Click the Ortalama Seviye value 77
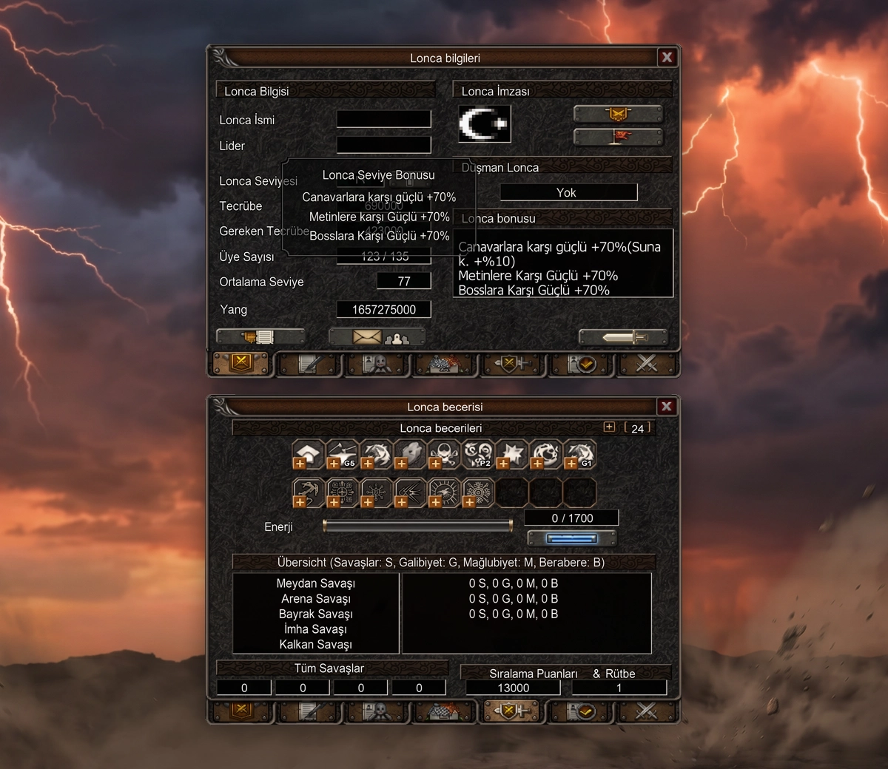This screenshot has width=888, height=769. (x=404, y=281)
